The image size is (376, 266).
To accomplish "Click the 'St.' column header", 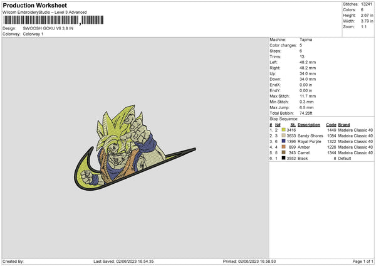I will [293, 125].
